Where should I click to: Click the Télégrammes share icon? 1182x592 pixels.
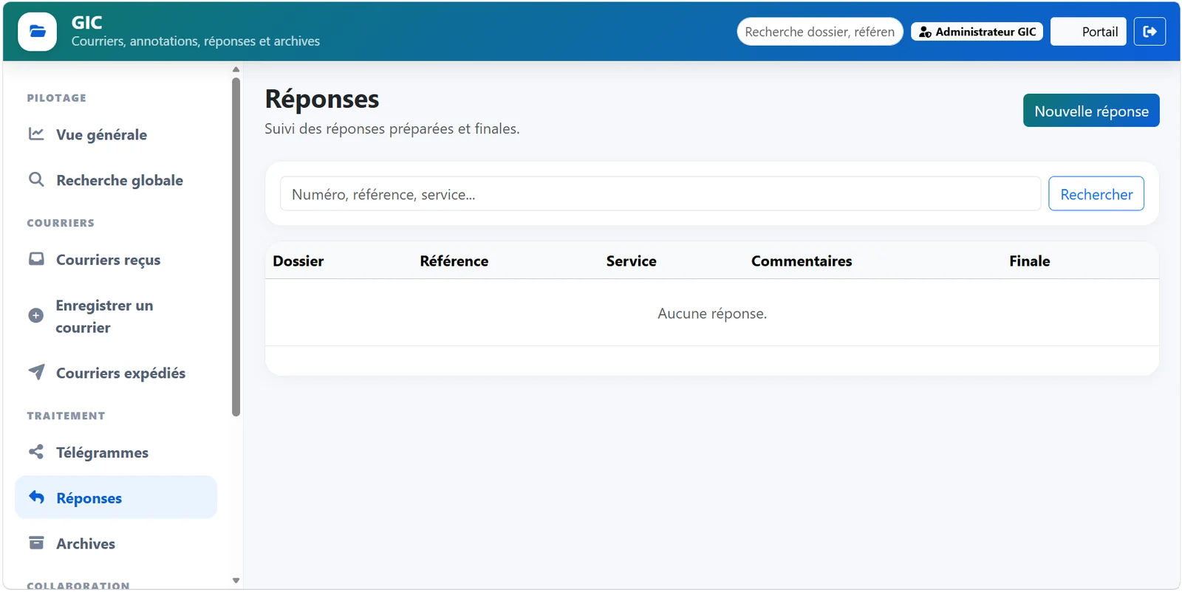(x=36, y=452)
